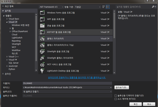
Task: Click the console application template icon
Action: coord(42,25)
